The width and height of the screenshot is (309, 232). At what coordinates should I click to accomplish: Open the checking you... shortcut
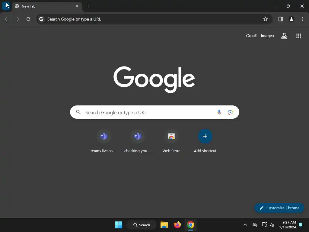tap(138, 141)
